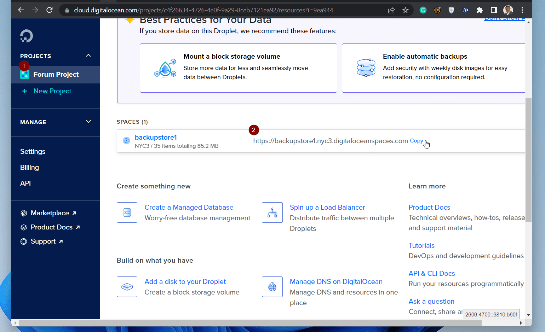This screenshot has width=545, height=332.
Task: Copy the backupstore1 Spaces URL
Action: pos(417,141)
